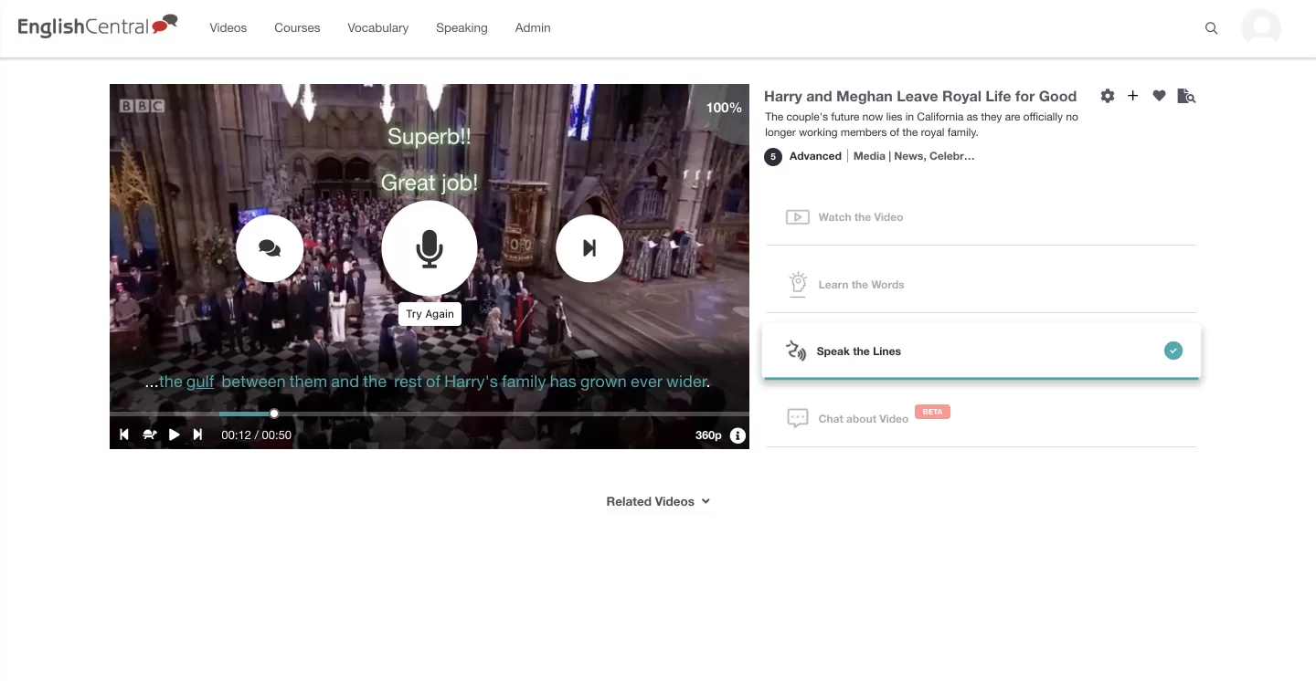Screen dimensions: 1316x681
Task: Click the search magnifier icon
Action: pos(1212,28)
